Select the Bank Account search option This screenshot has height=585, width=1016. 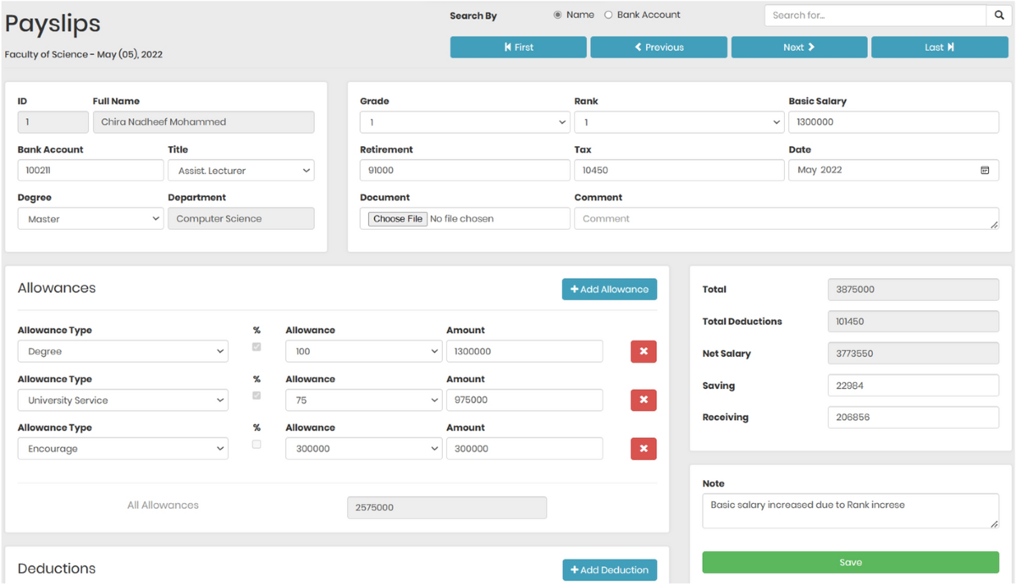coord(608,15)
